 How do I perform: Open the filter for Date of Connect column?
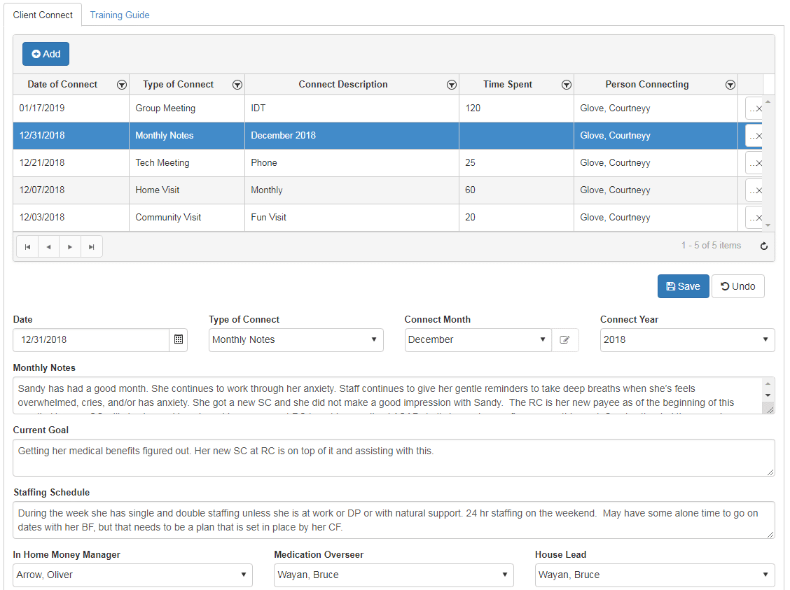point(122,84)
